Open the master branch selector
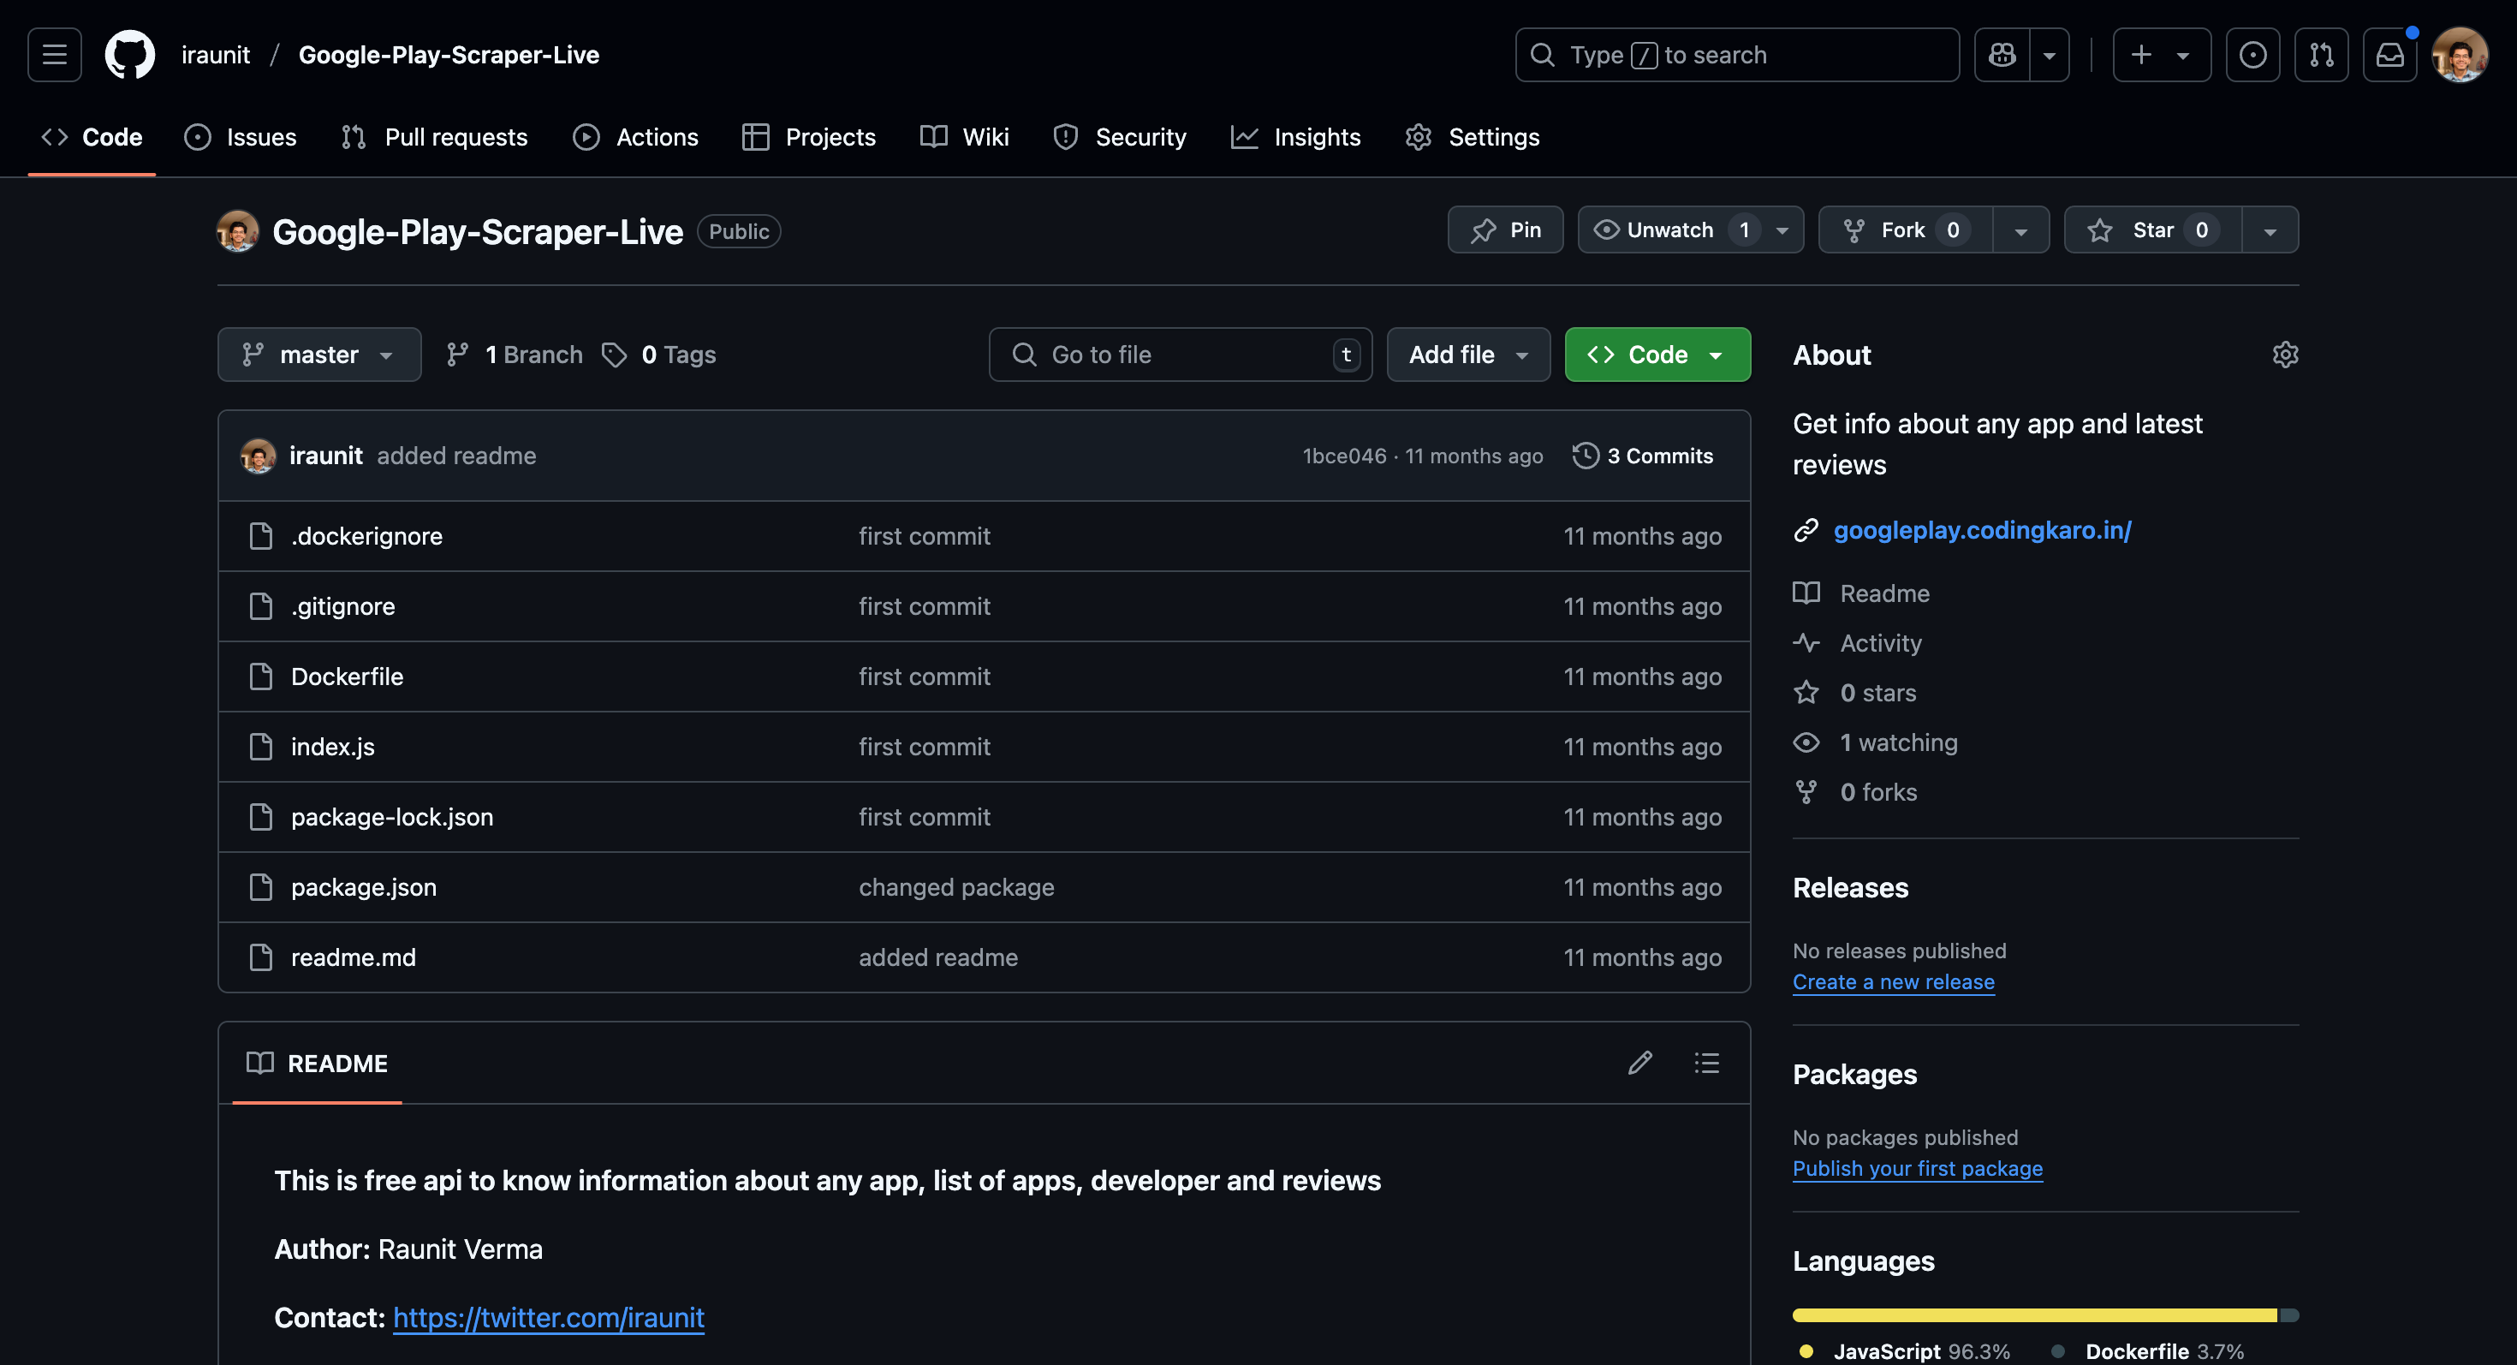Image resolution: width=2517 pixels, height=1365 pixels. tap(319, 355)
